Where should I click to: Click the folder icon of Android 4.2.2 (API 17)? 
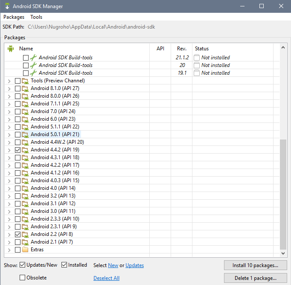coord(25,165)
